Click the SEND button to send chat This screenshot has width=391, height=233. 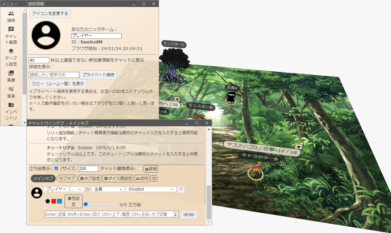pyautogui.click(x=189, y=215)
